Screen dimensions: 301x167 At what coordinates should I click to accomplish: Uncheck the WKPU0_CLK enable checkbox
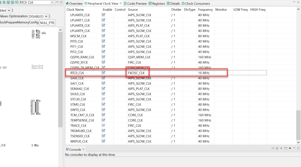[104, 141]
